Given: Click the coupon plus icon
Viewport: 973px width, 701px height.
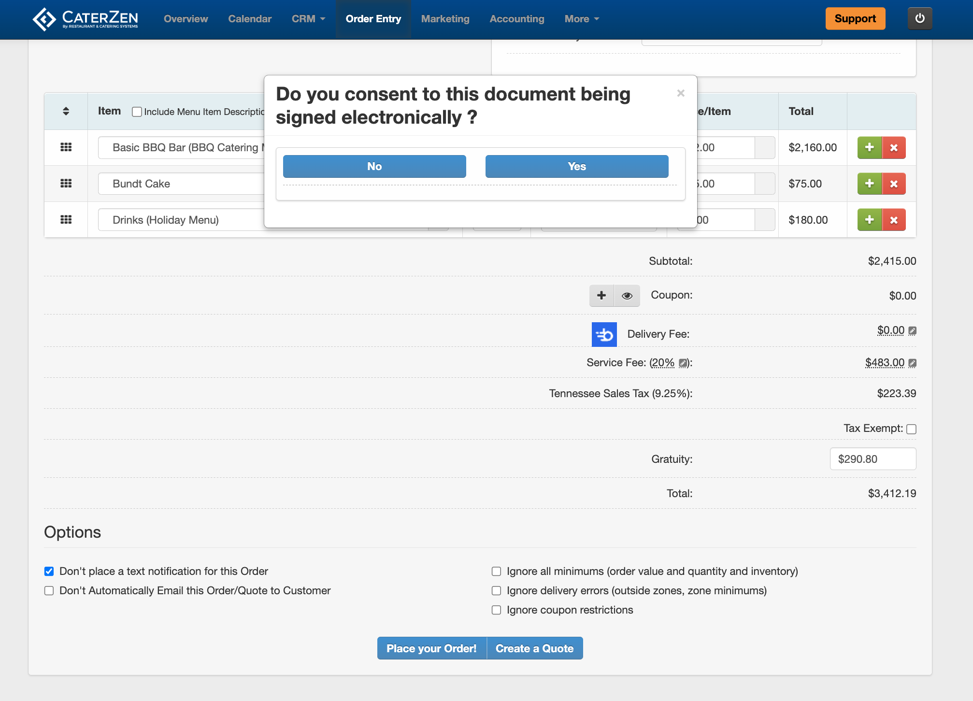Looking at the screenshot, I should pyautogui.click(x=601, y=295).
